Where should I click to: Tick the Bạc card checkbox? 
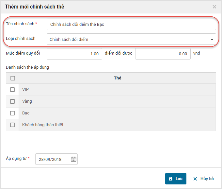pyautogui.click(x=12, y=113)
